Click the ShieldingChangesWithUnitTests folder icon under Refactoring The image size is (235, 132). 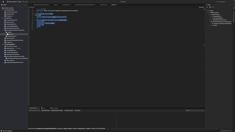click(5, 40)
